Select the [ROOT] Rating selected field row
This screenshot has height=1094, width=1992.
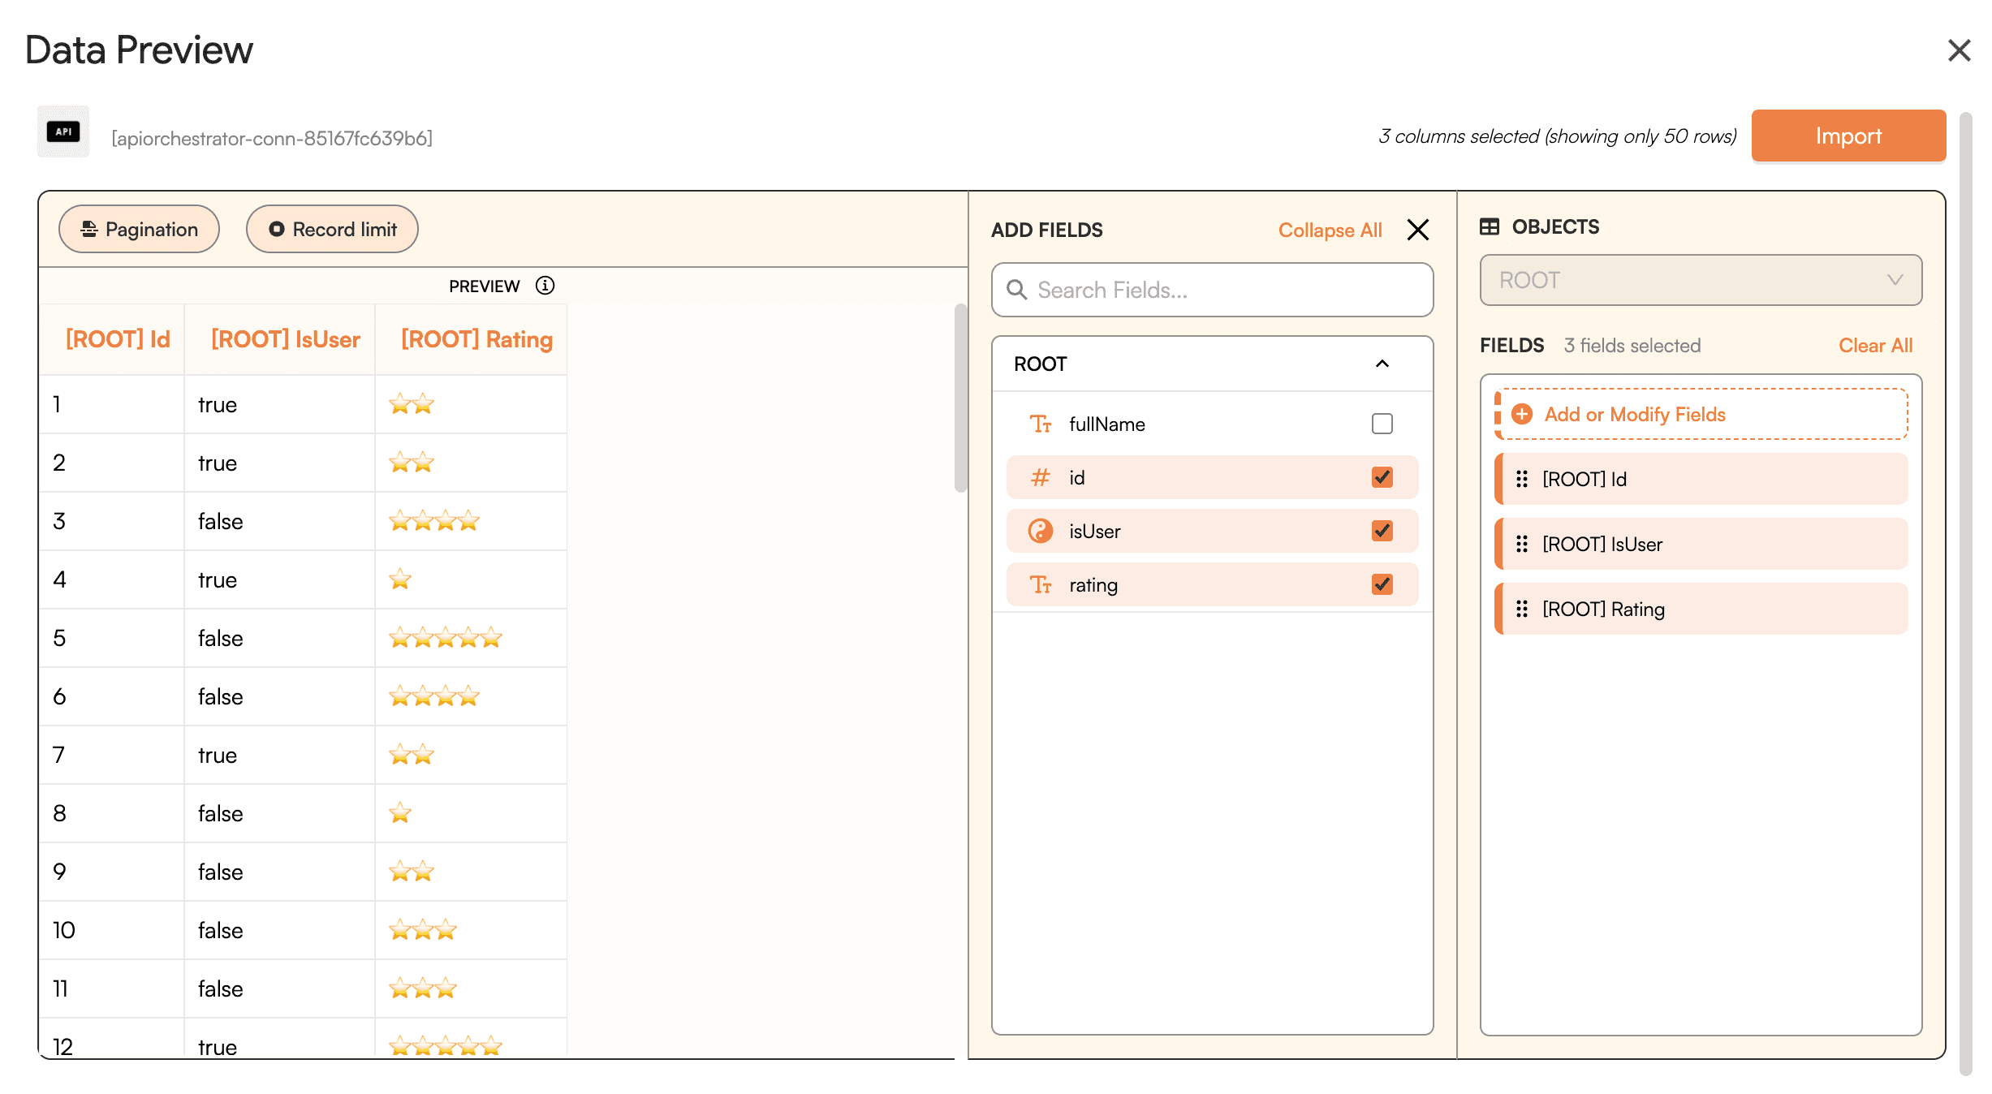click(1701, 609)
